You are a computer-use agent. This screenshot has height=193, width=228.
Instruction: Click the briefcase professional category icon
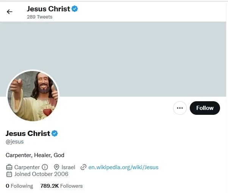[x=9, y=167]
